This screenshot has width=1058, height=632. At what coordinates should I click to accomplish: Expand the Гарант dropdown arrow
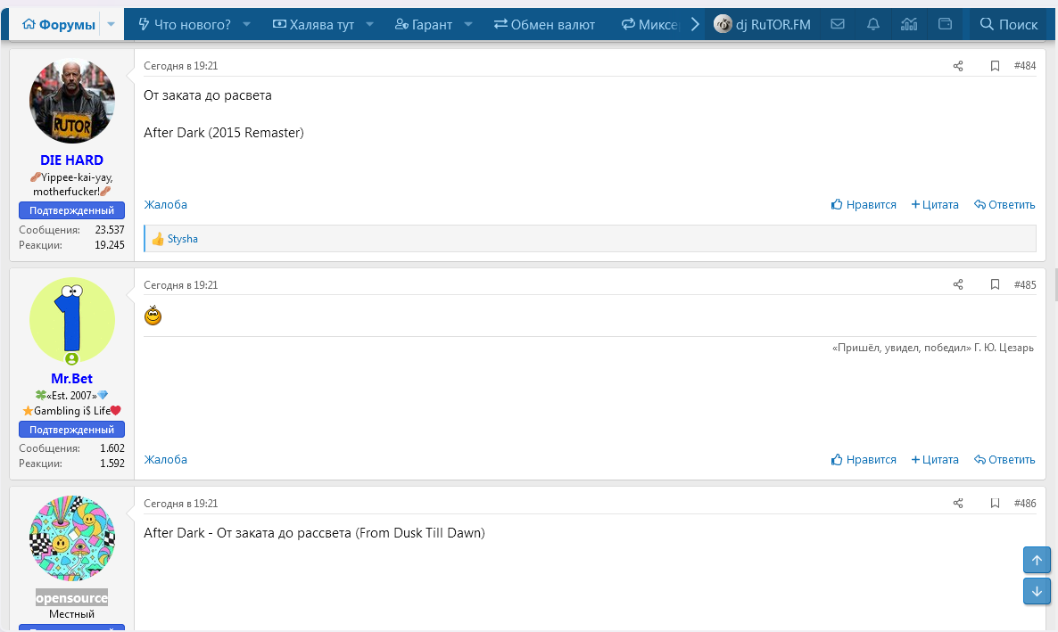point(469,24)
